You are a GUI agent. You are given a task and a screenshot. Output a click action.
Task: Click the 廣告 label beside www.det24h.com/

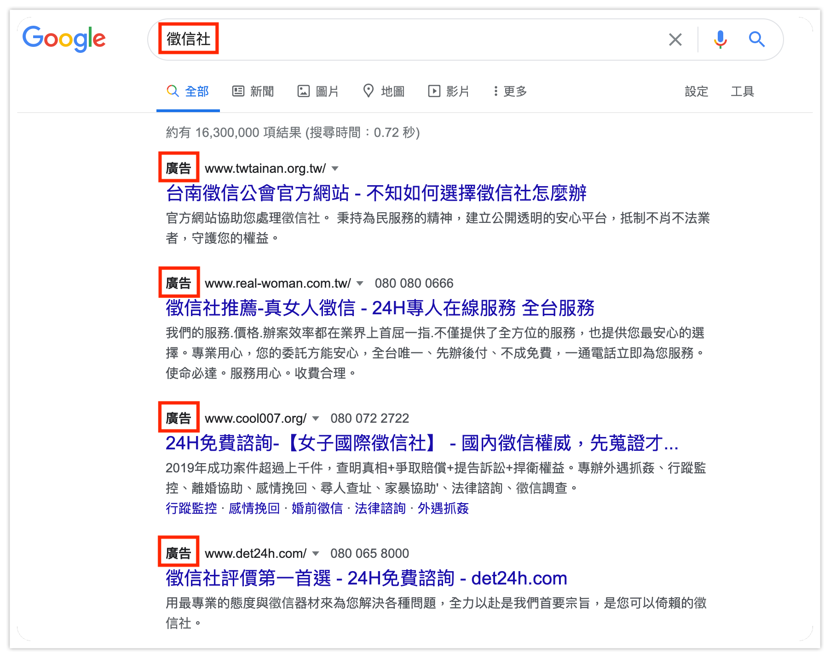(x=179, y=553)
